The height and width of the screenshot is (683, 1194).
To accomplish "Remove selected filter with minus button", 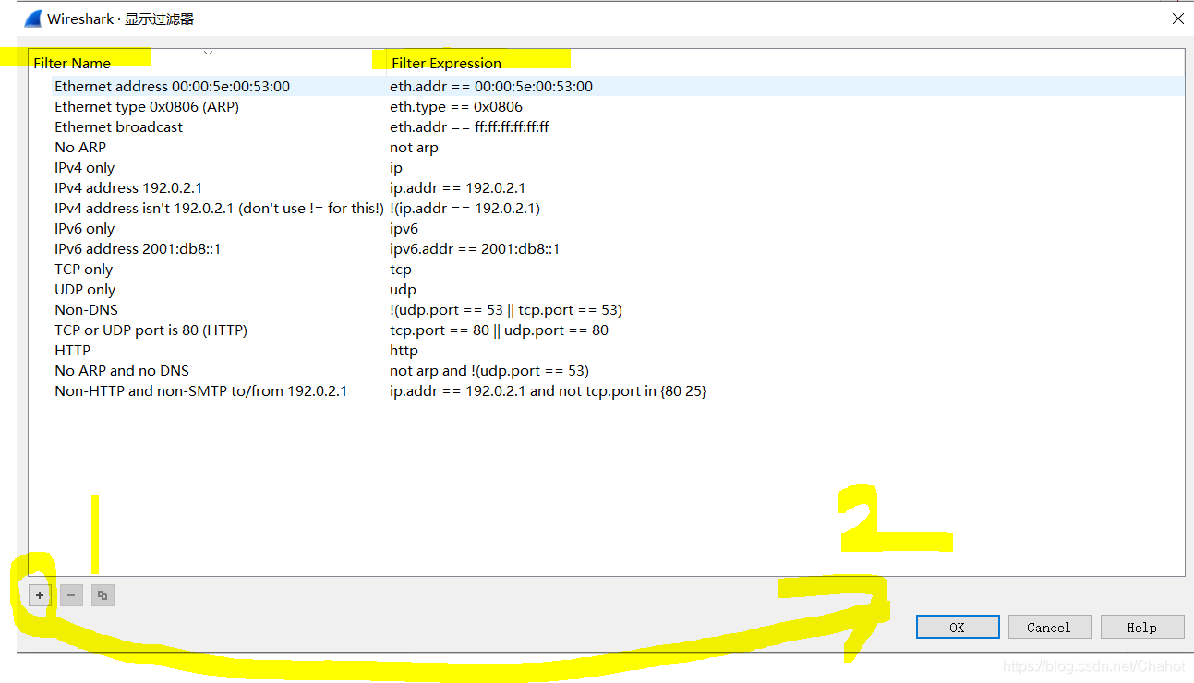I will point(71,595).
